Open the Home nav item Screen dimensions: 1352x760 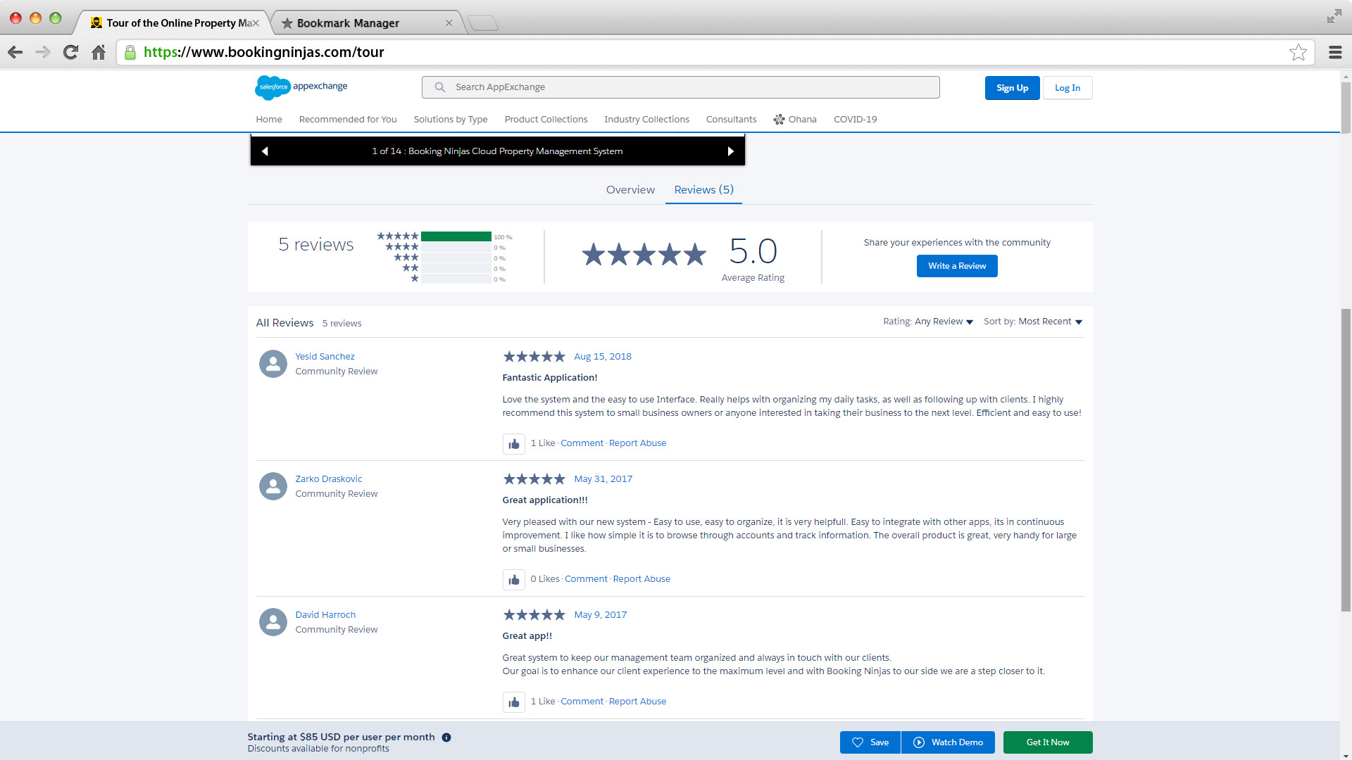coord(269,120)
